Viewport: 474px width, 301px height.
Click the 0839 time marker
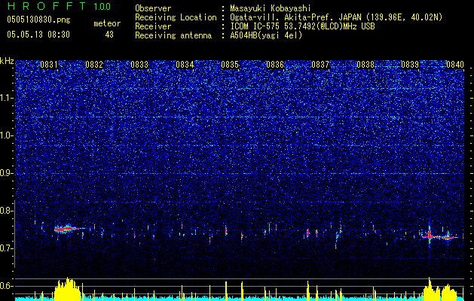(410, 65)
